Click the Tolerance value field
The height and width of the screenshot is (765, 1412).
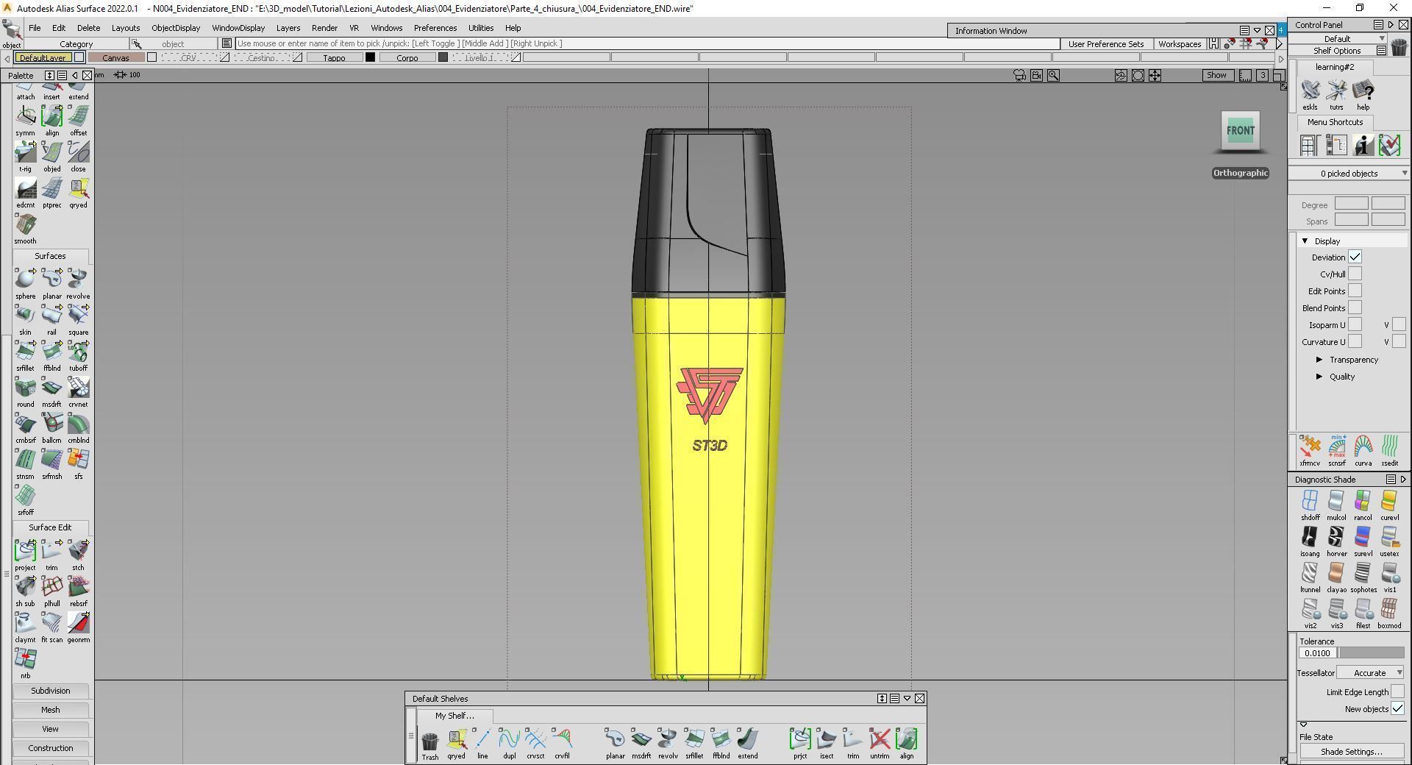[1317, 653]
